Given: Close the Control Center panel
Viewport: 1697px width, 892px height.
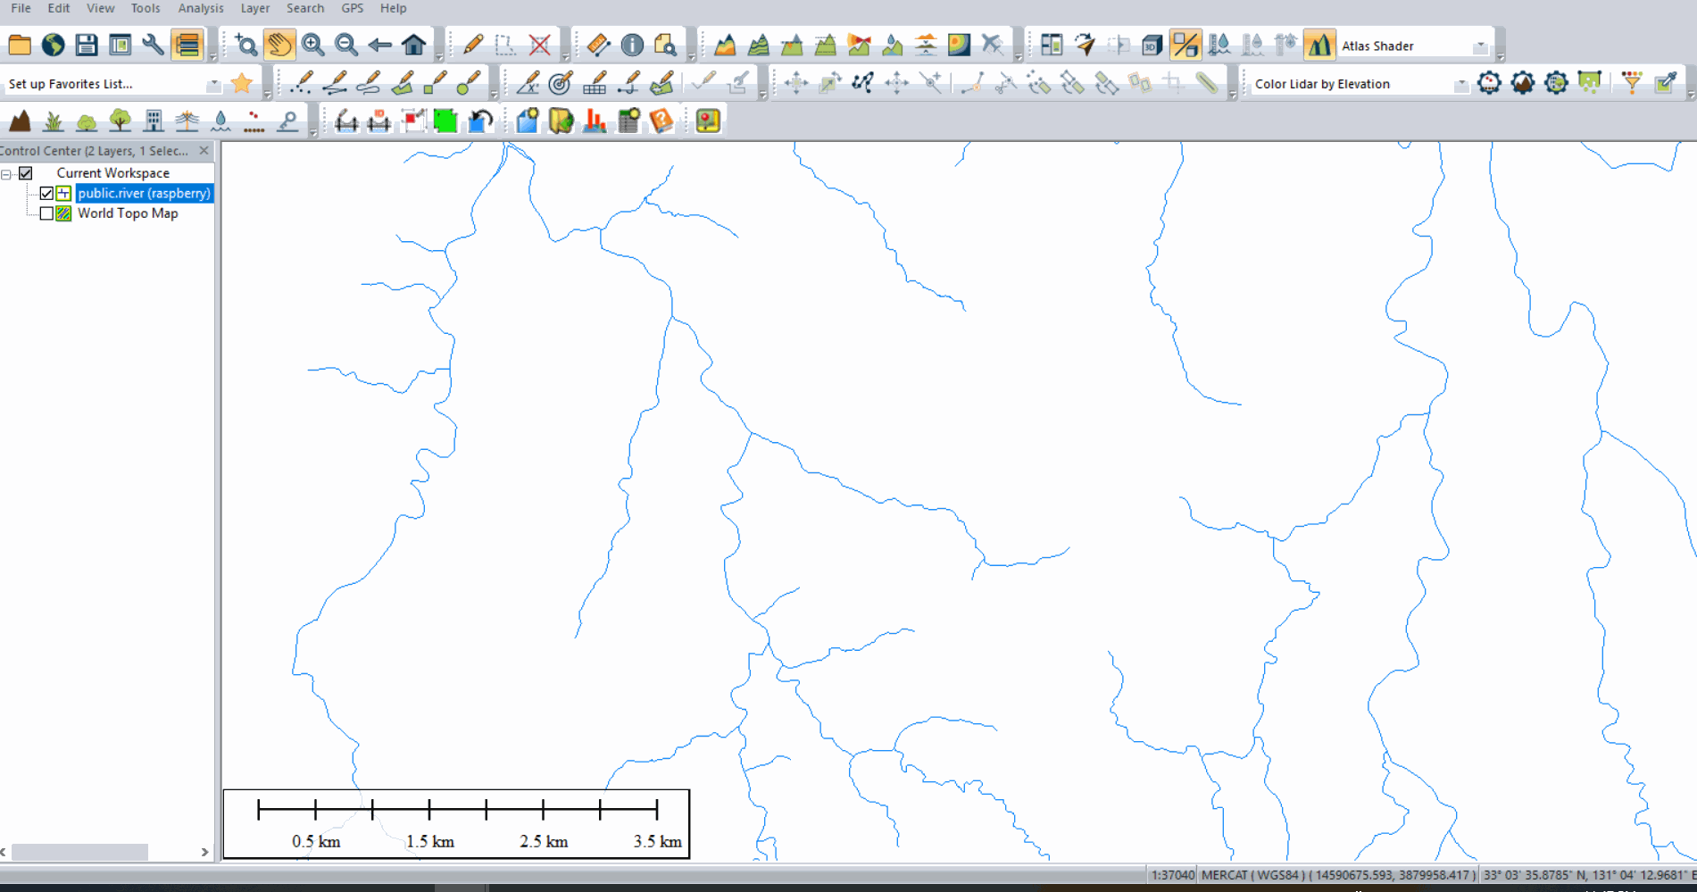Looking at the screenshot, I should tap(204, 150).
